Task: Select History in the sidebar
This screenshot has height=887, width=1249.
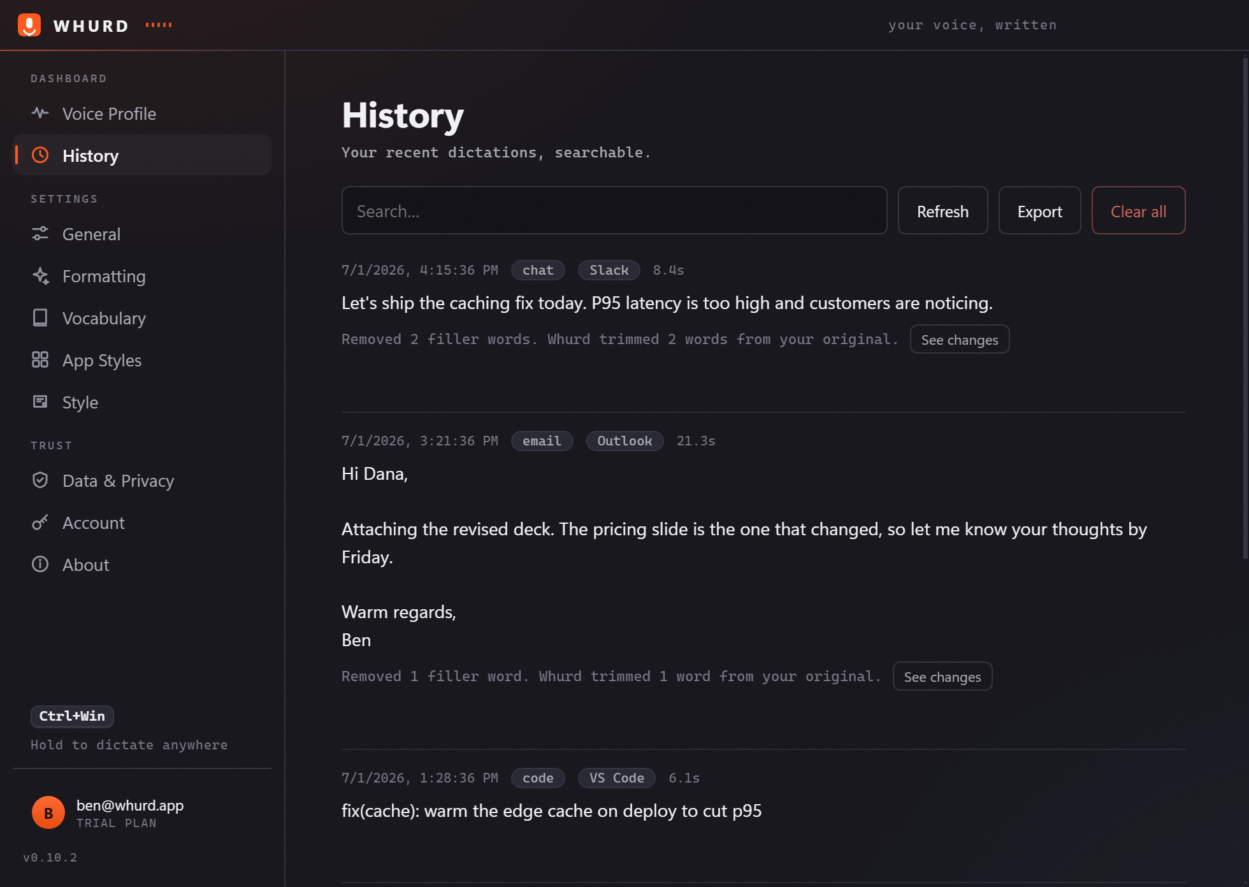Action: tap(142, 155)
